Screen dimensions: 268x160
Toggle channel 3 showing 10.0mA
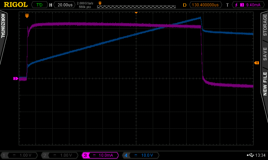pos(100,155)
